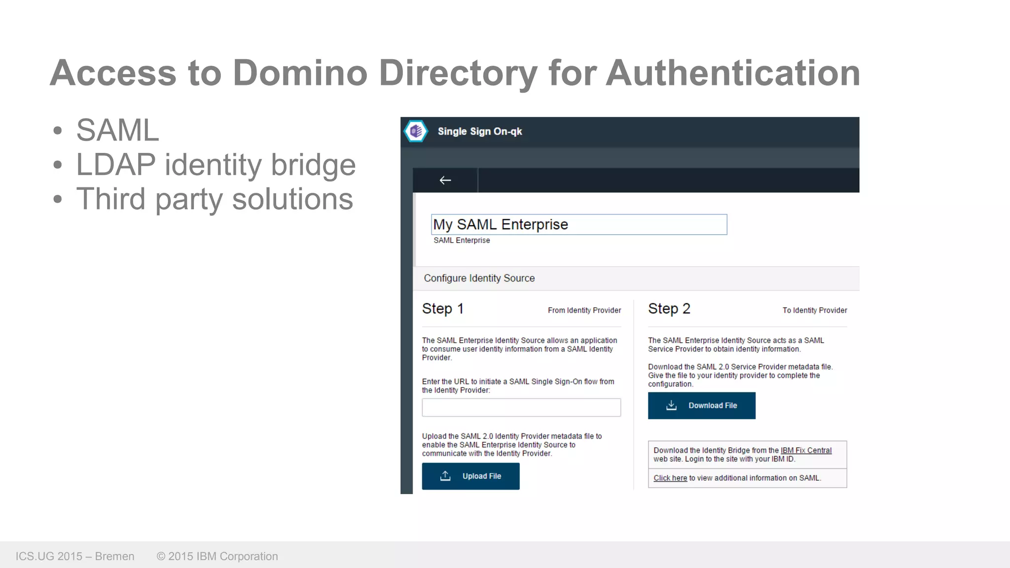Open the Click here SAML info link
This screenshot has width=1010, height=568.
click(670, 478)
